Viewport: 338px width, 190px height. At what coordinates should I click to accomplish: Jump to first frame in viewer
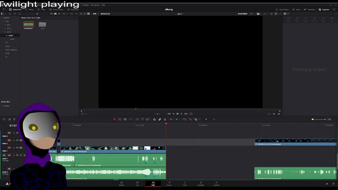169,114
